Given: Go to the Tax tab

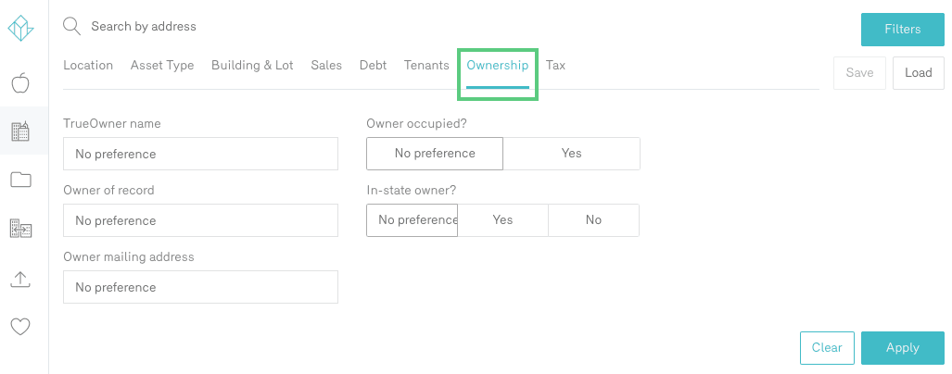Looking at the screenshot, I should tap(555, 66).
